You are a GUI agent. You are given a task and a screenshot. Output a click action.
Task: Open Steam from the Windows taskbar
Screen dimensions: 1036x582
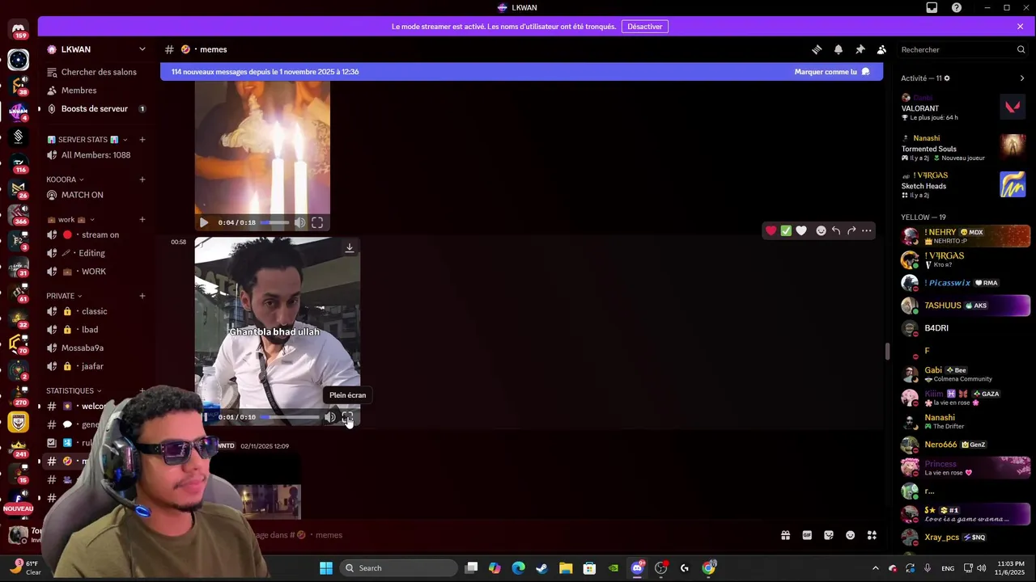pyautogui.click(x=541, y=568)
